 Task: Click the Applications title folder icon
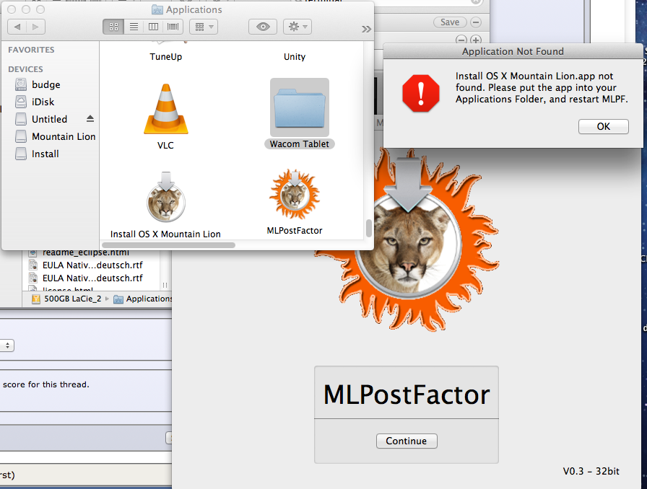tap(157, 9)
